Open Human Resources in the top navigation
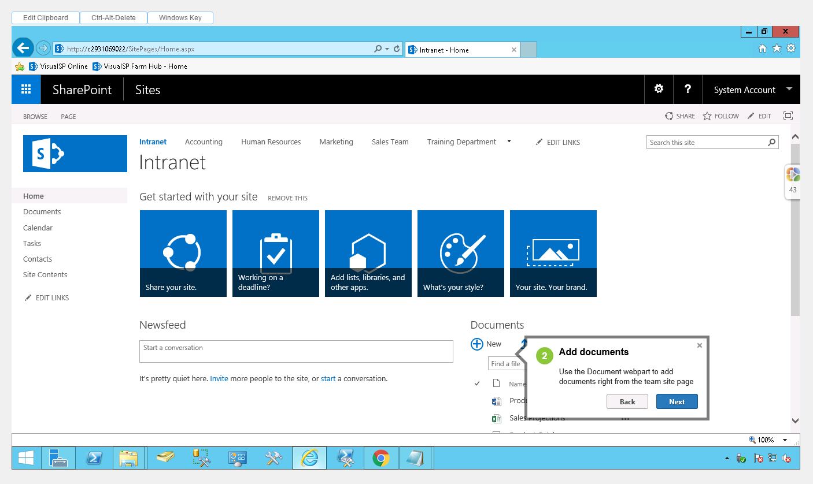This screenshot has height=484, width=813. point(271,142)
